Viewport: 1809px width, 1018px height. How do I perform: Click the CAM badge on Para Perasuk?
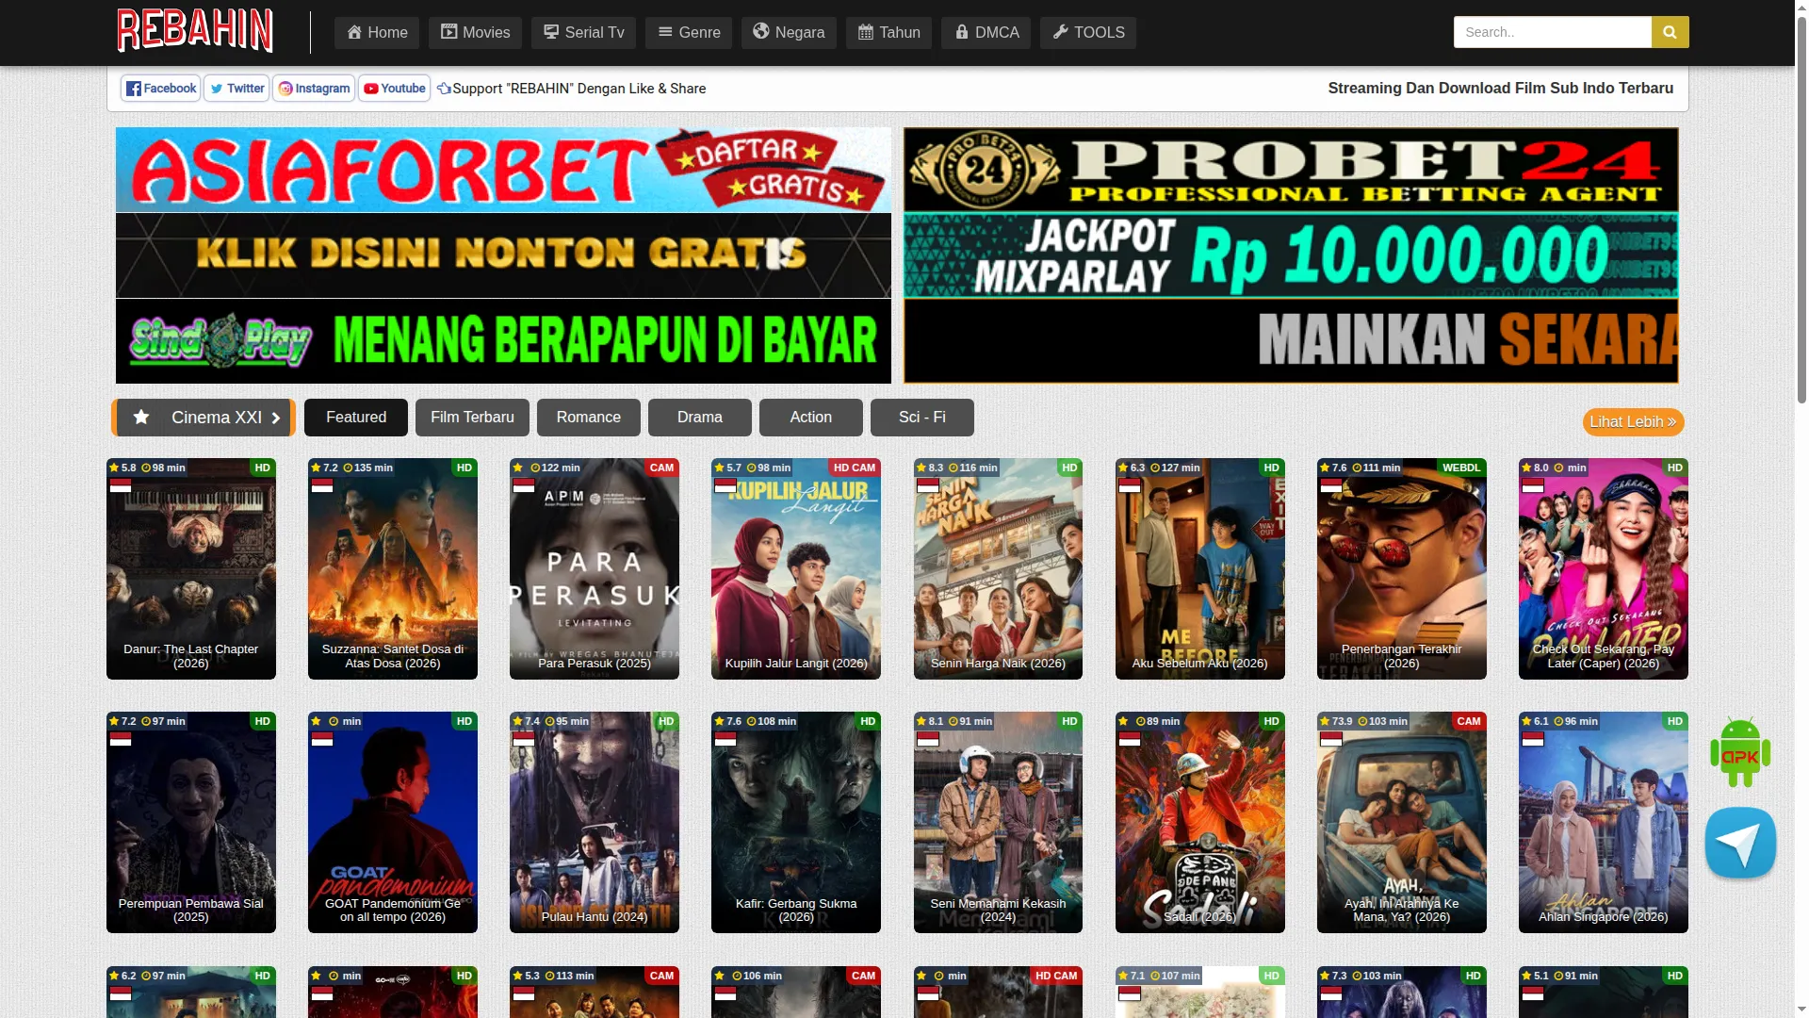point(661,468)
